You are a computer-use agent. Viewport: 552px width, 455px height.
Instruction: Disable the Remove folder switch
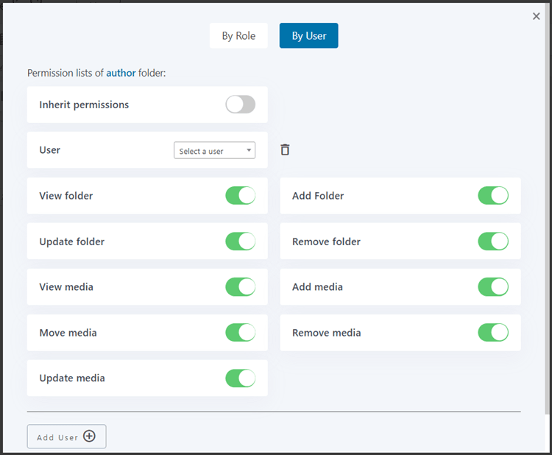(x=493, y=241)
